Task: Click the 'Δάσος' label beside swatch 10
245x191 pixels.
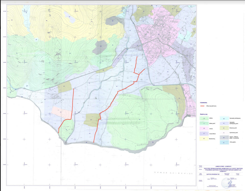Action: [x=211, y=118]
